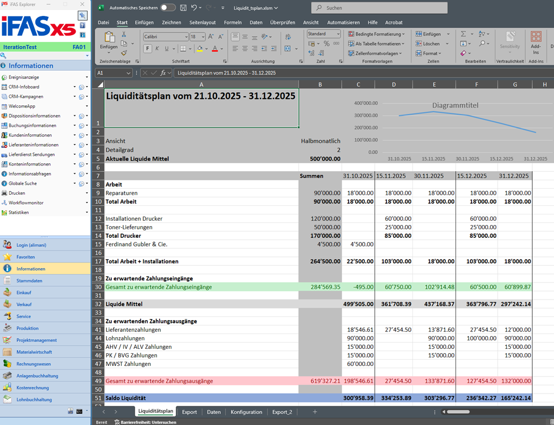Open the Datei menu
The width and height of the screenshot is (554, 425).
103,22
